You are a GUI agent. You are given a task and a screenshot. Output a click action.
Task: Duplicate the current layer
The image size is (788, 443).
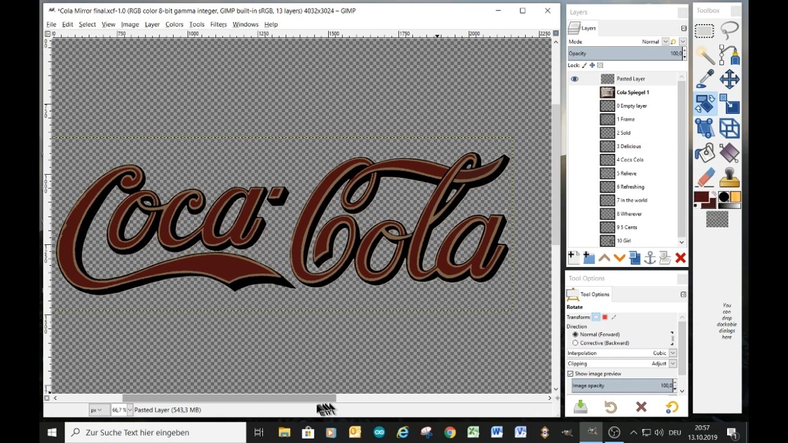(635, 258)
